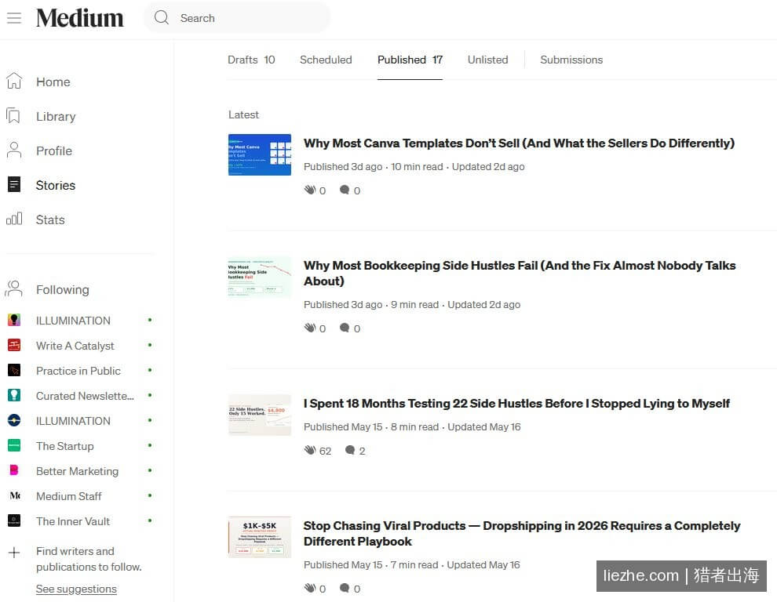
Task: Click the Medium logo
Action: pyautogui.click(x=80, y=18)
